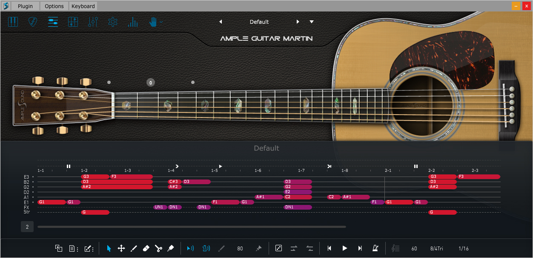The height and width of the screenshot is (258, 533).
Task: Select the scissors cut tool
Action: 158,248
